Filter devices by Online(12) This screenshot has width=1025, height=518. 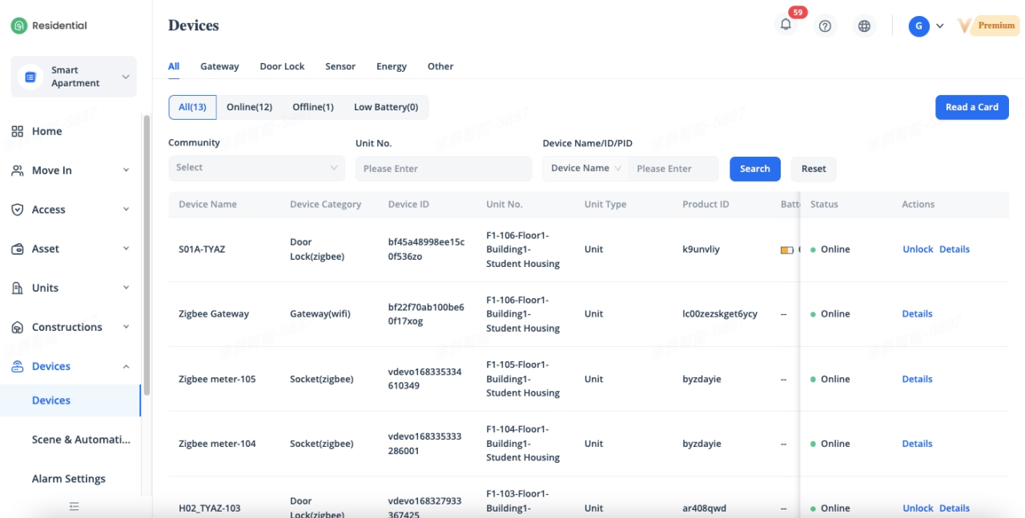coord(249,107)
